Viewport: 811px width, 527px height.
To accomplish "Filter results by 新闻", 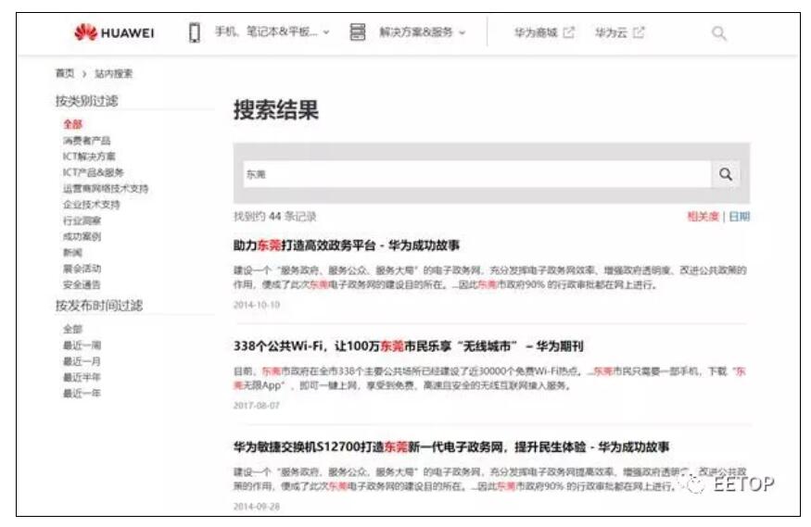I will point(72,252).
